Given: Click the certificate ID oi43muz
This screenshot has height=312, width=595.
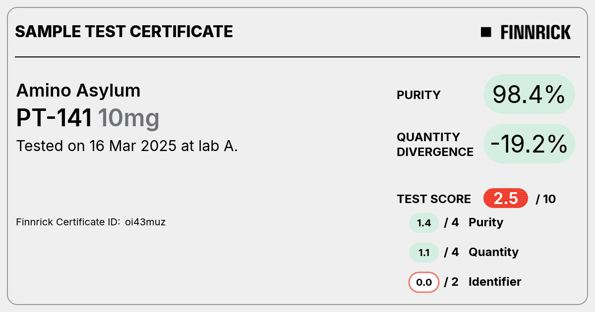Looking at the screenshot, I should click(x=145, y=222).
